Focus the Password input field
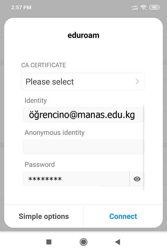167x252 pixels. pos(76,179)
